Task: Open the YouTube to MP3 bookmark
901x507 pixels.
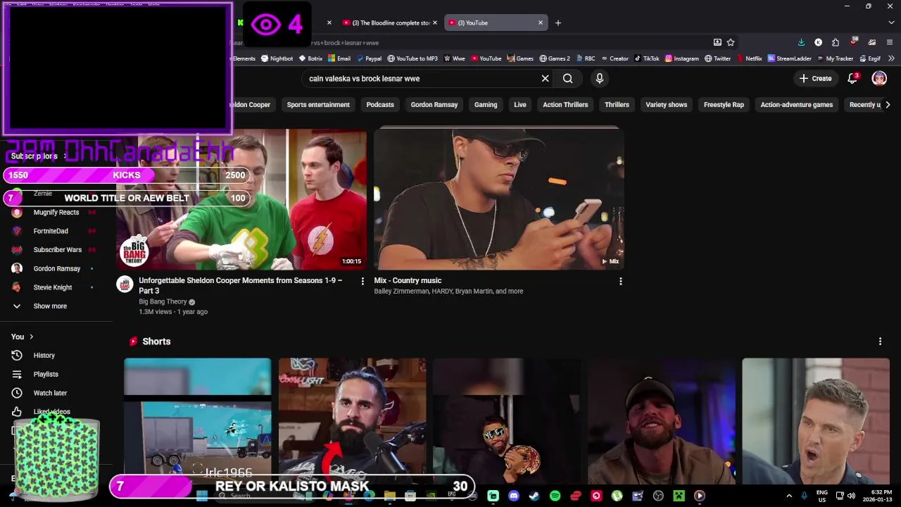Action: click(x=412, y=58)
